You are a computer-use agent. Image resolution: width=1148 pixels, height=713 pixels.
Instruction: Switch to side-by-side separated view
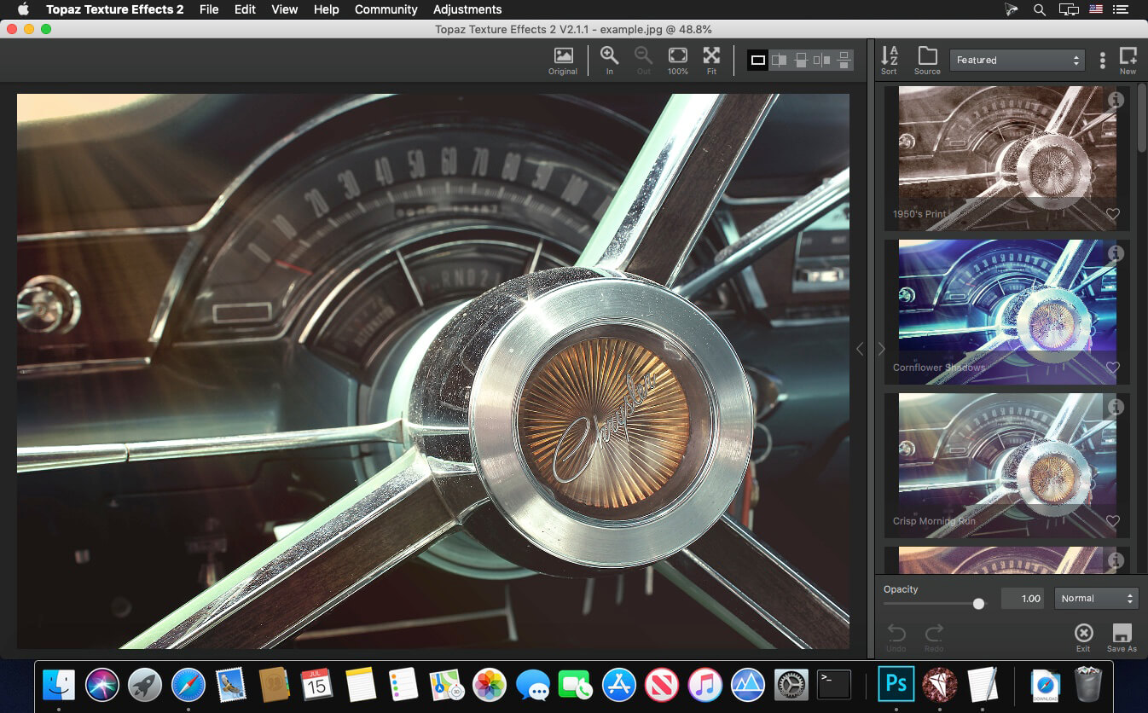tap(822, 60)
